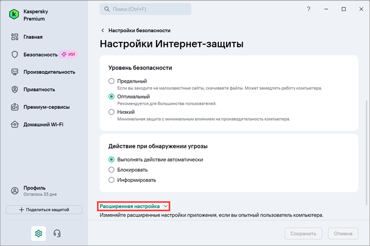Click the Рекомендуется для большинства пользователей description
The width and height of the screenshot is (370, 246).
[x=167, y=104]
